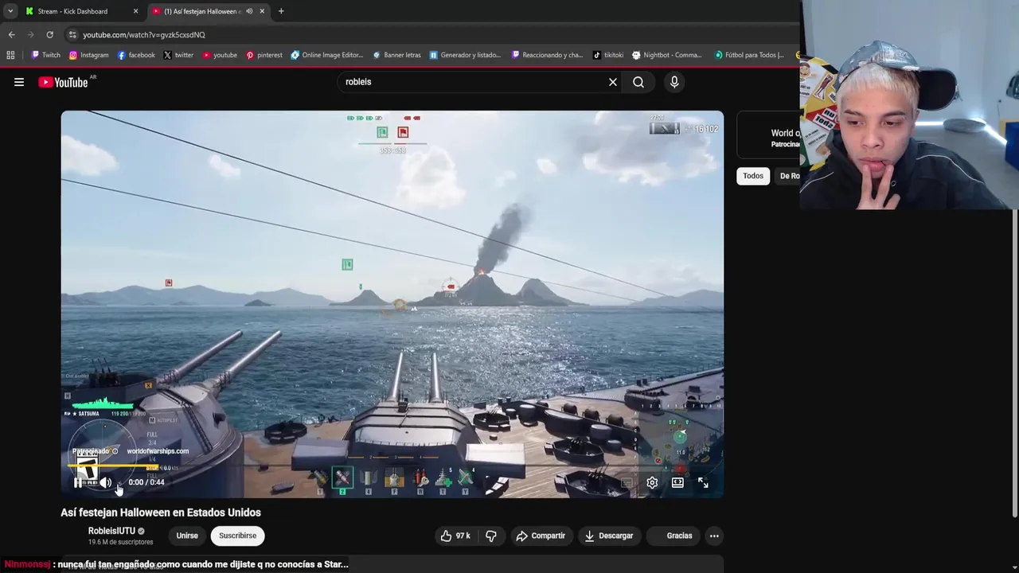Click the Suscribirse button

[x=237, y=536]
